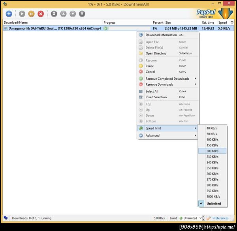Screen dimensions: 237x231
Task: Click the green running status icon in Progress column
Action: [x=105, y=28]
